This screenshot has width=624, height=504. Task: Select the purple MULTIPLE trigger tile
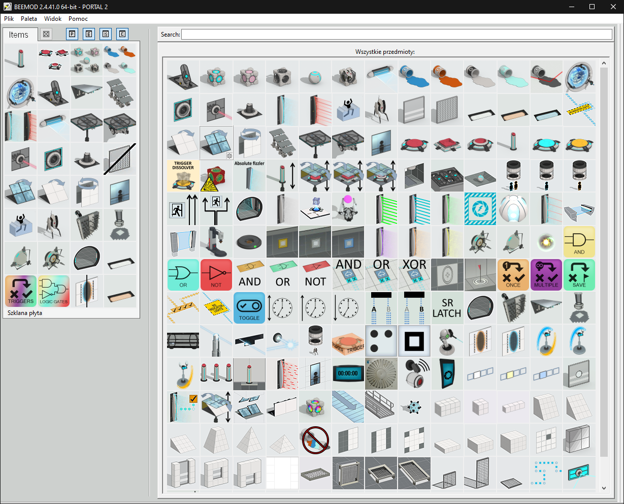546,275
